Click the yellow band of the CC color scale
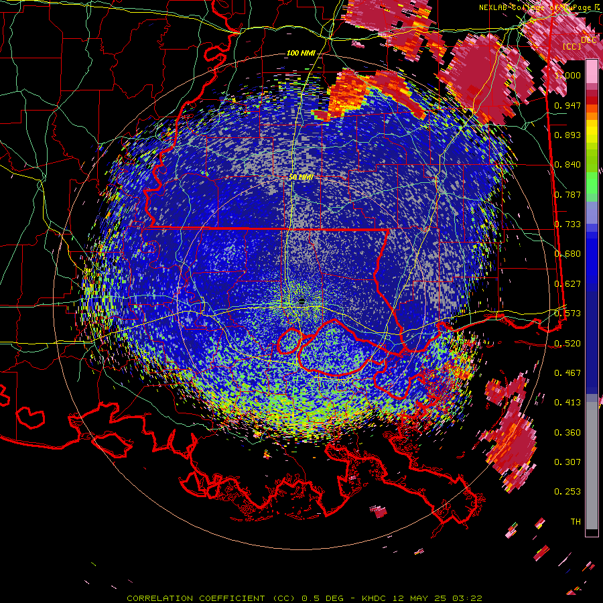The image size is (603, 603). click(x=592, y=133)
